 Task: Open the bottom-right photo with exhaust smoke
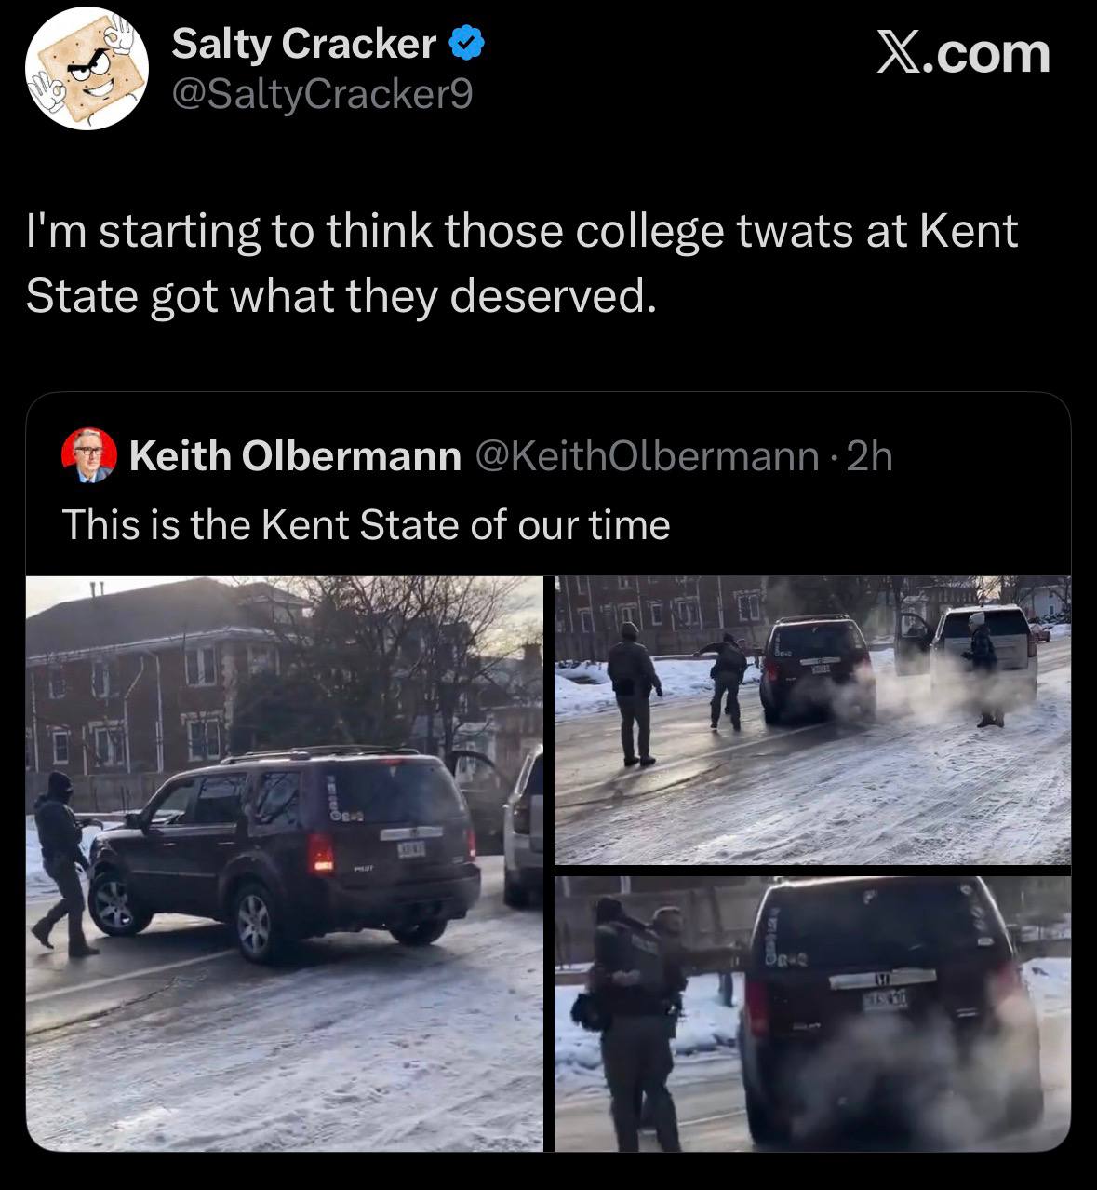pyautogui.click(x=812, y=1013)
